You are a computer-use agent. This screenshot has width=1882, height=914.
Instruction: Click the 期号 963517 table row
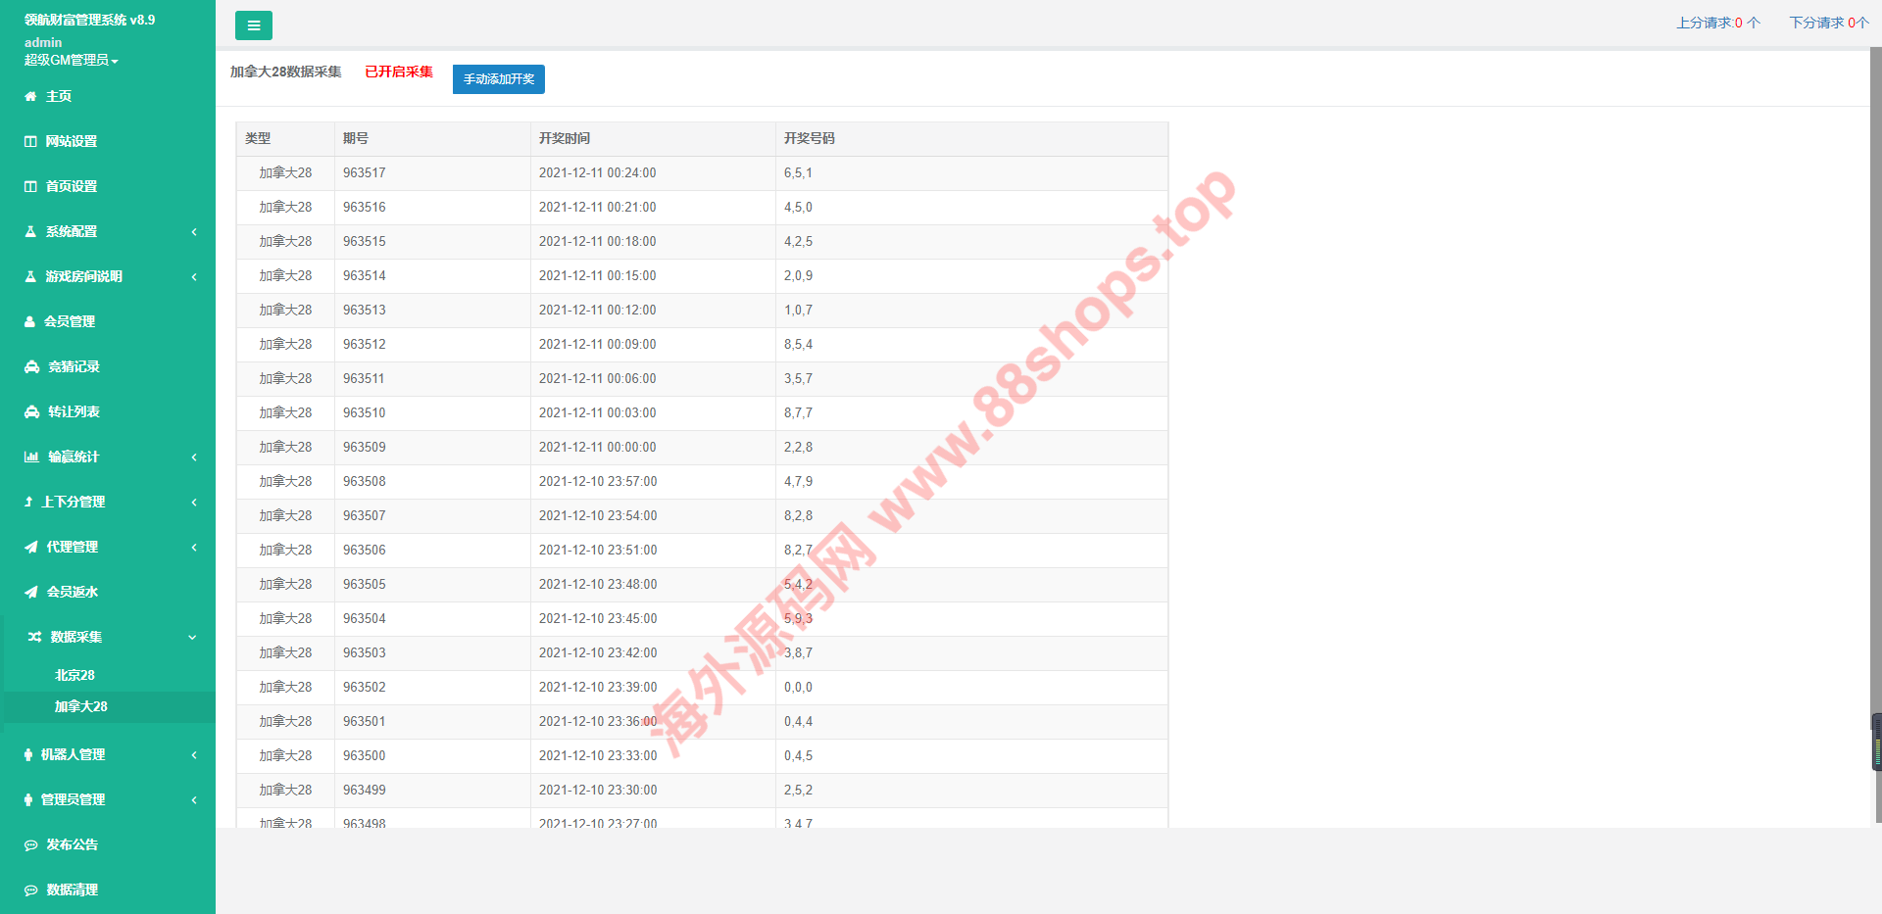tap(701, 173)
